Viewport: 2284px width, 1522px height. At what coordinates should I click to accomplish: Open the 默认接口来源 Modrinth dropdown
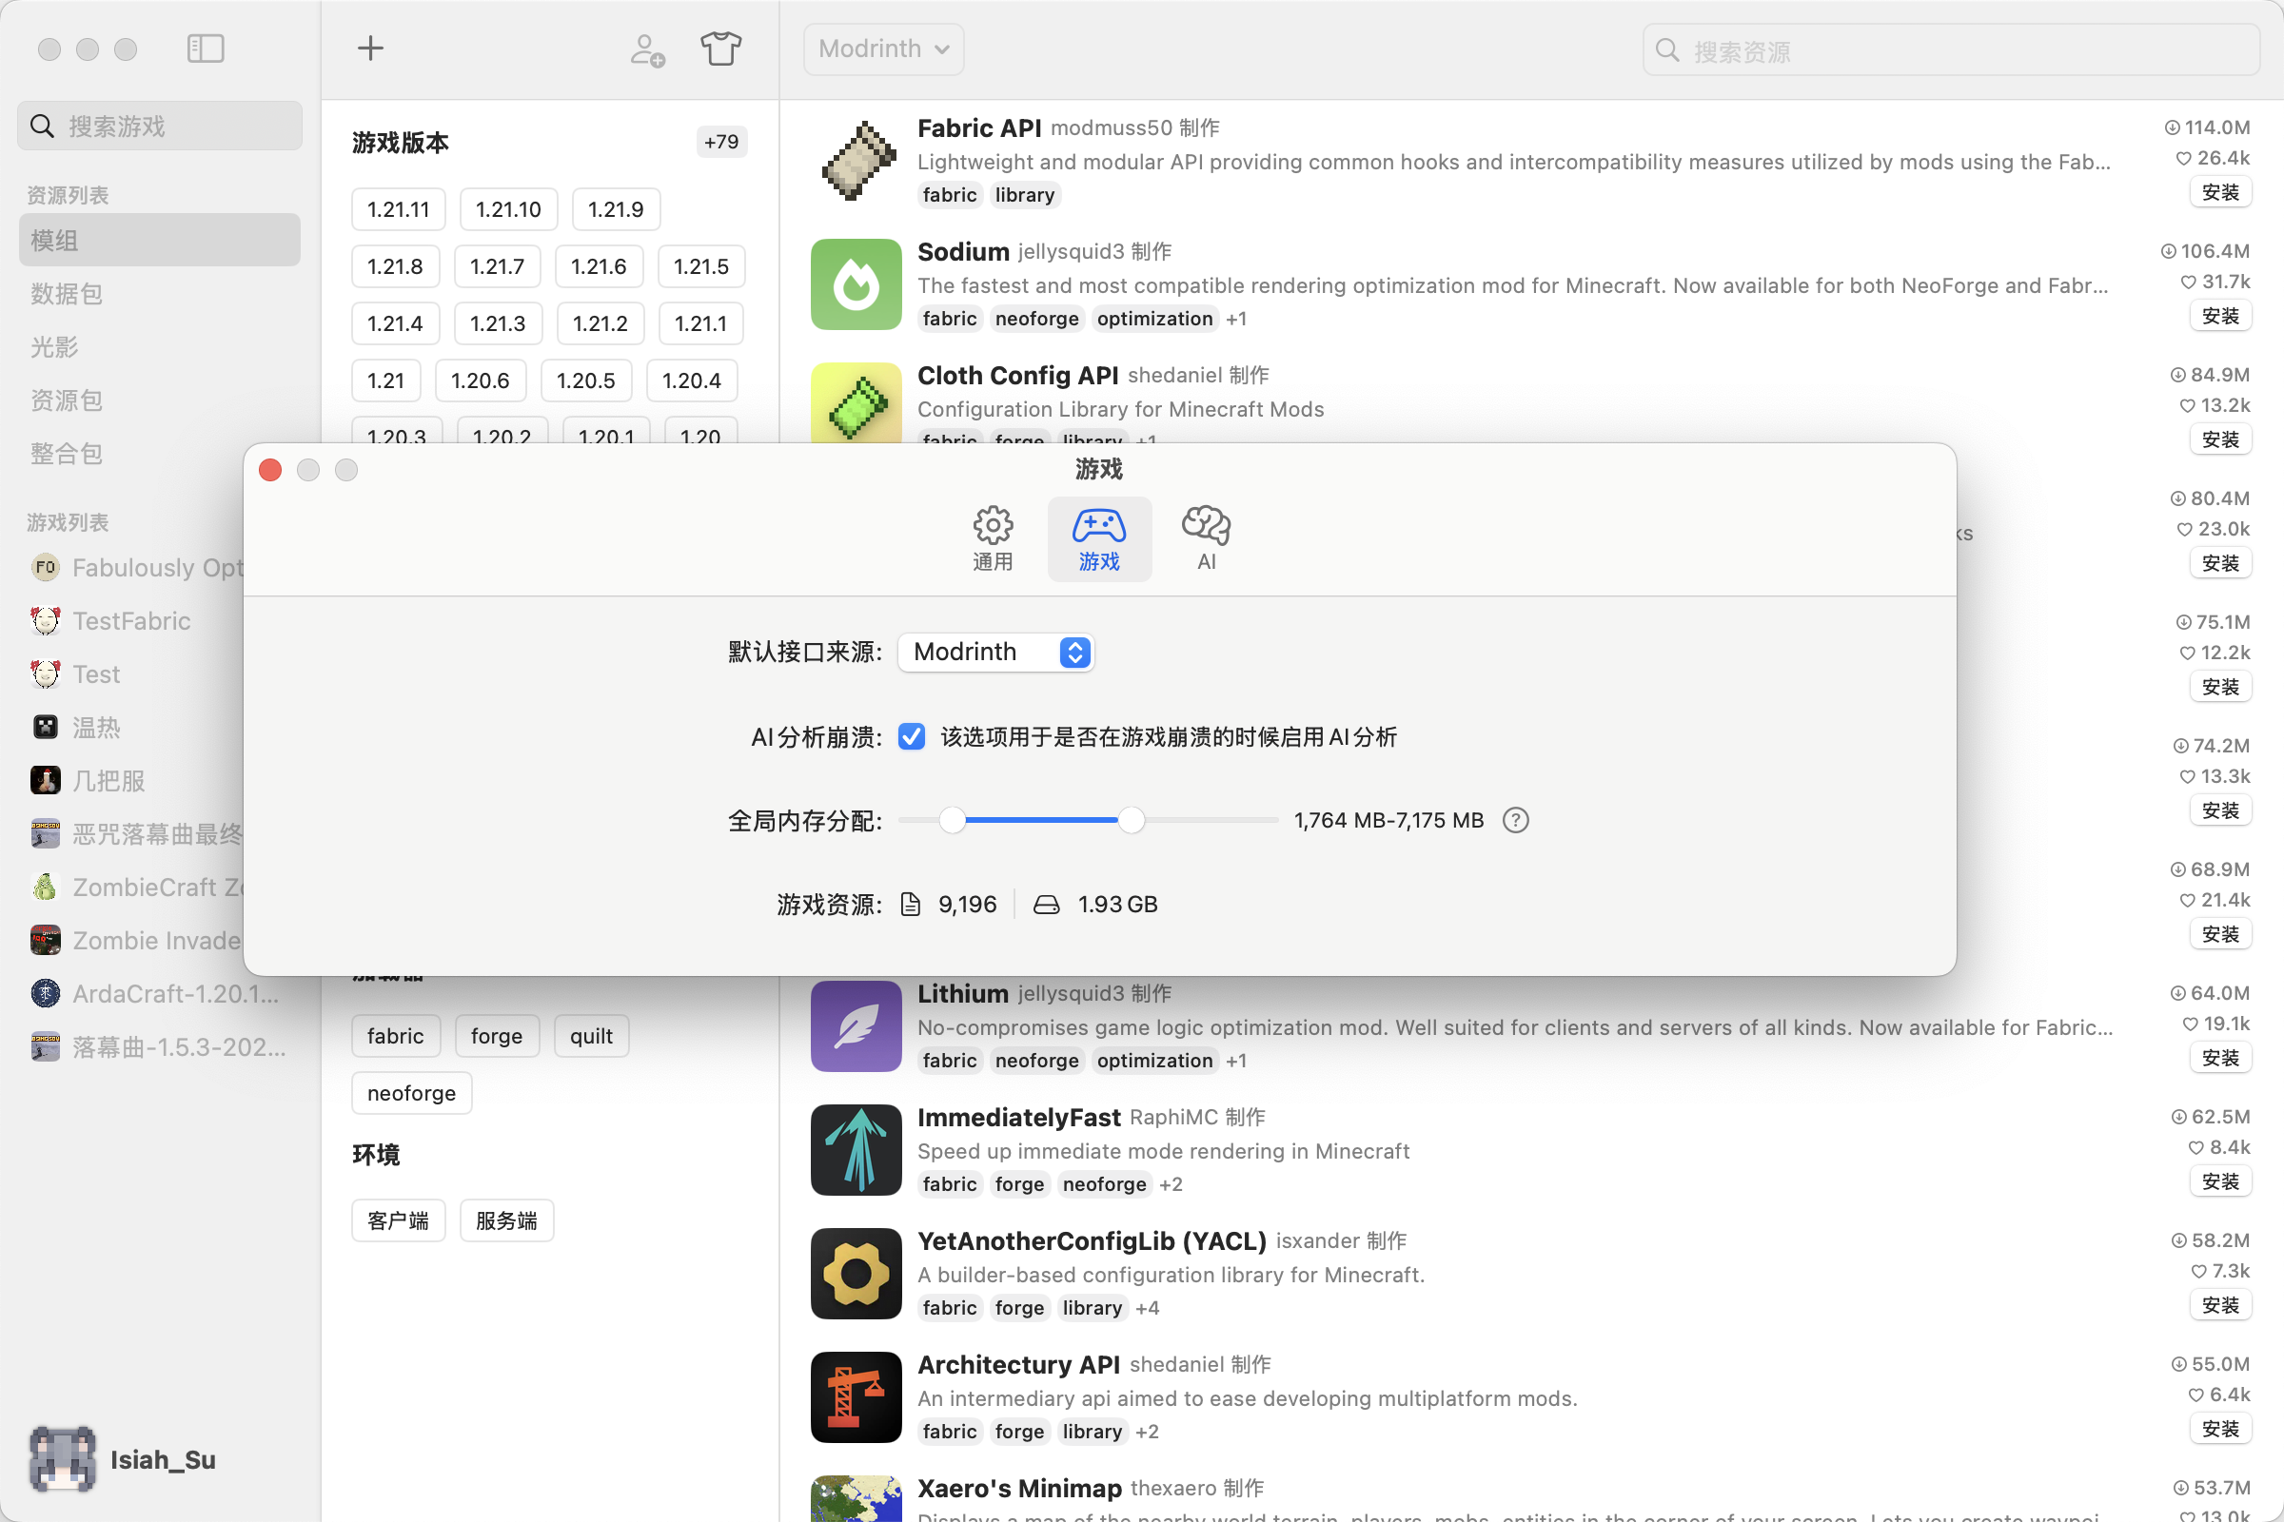coord(994,652)
